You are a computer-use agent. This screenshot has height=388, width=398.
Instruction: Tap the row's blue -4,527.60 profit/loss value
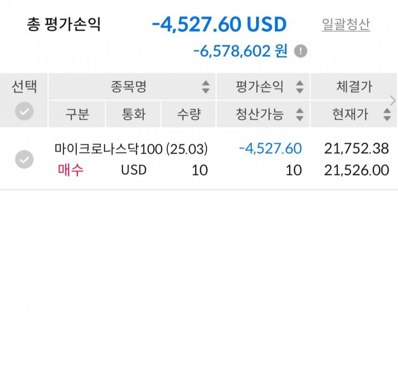(x=270, y=149)
